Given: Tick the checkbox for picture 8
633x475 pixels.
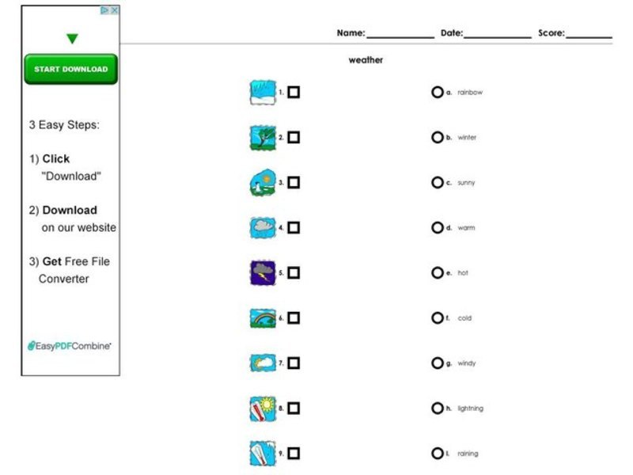Looking at the screenshot, I should (x=294, y=408).
